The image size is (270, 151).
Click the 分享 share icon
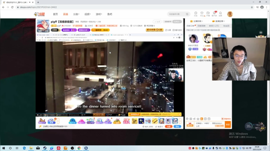[168, 30]
